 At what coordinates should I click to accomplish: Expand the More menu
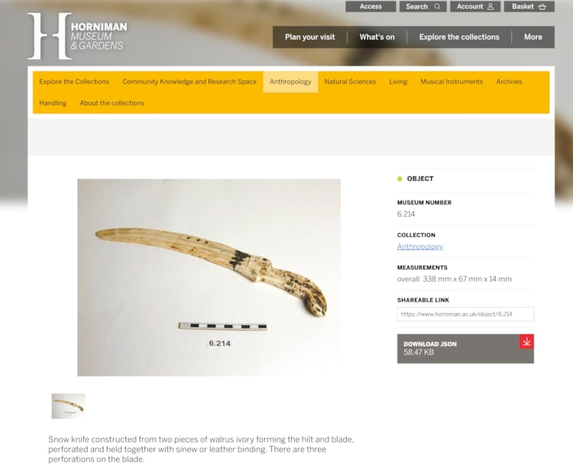pyautogui.click(x=533, y=37)
